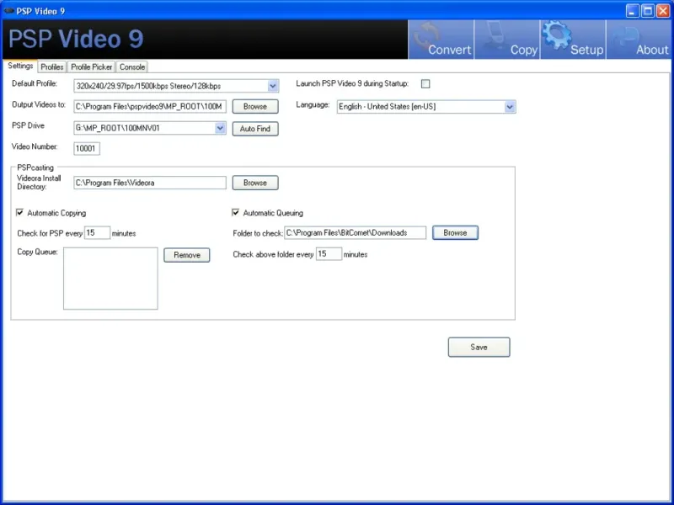Click the 'PSPcasting' group label
The width and height of the screenshot is (674, 505).
tap(35, 167)
